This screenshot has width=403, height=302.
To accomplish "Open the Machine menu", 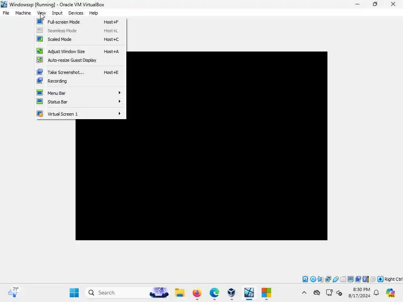I will point(23,13).
